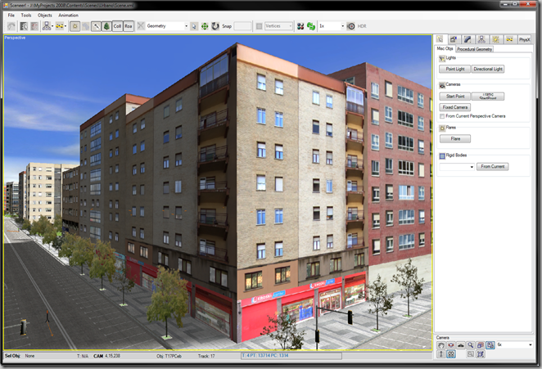The width and height of the screenshot is (542, 369).
Task: Switch to Procedural Geometry tab
Action: tap(474, 49)
